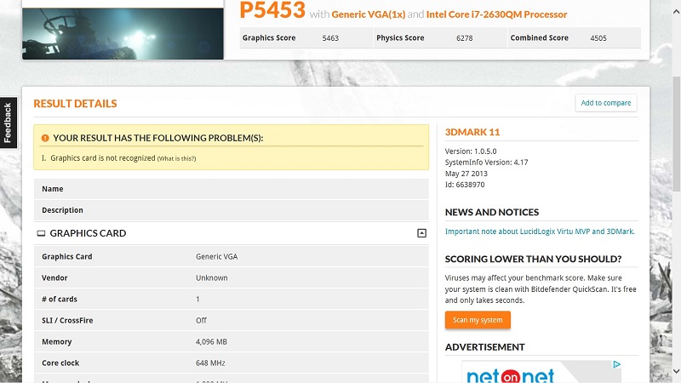
Task: Click the NEWS AND NOTICES heading
Action: click(492, 212)
